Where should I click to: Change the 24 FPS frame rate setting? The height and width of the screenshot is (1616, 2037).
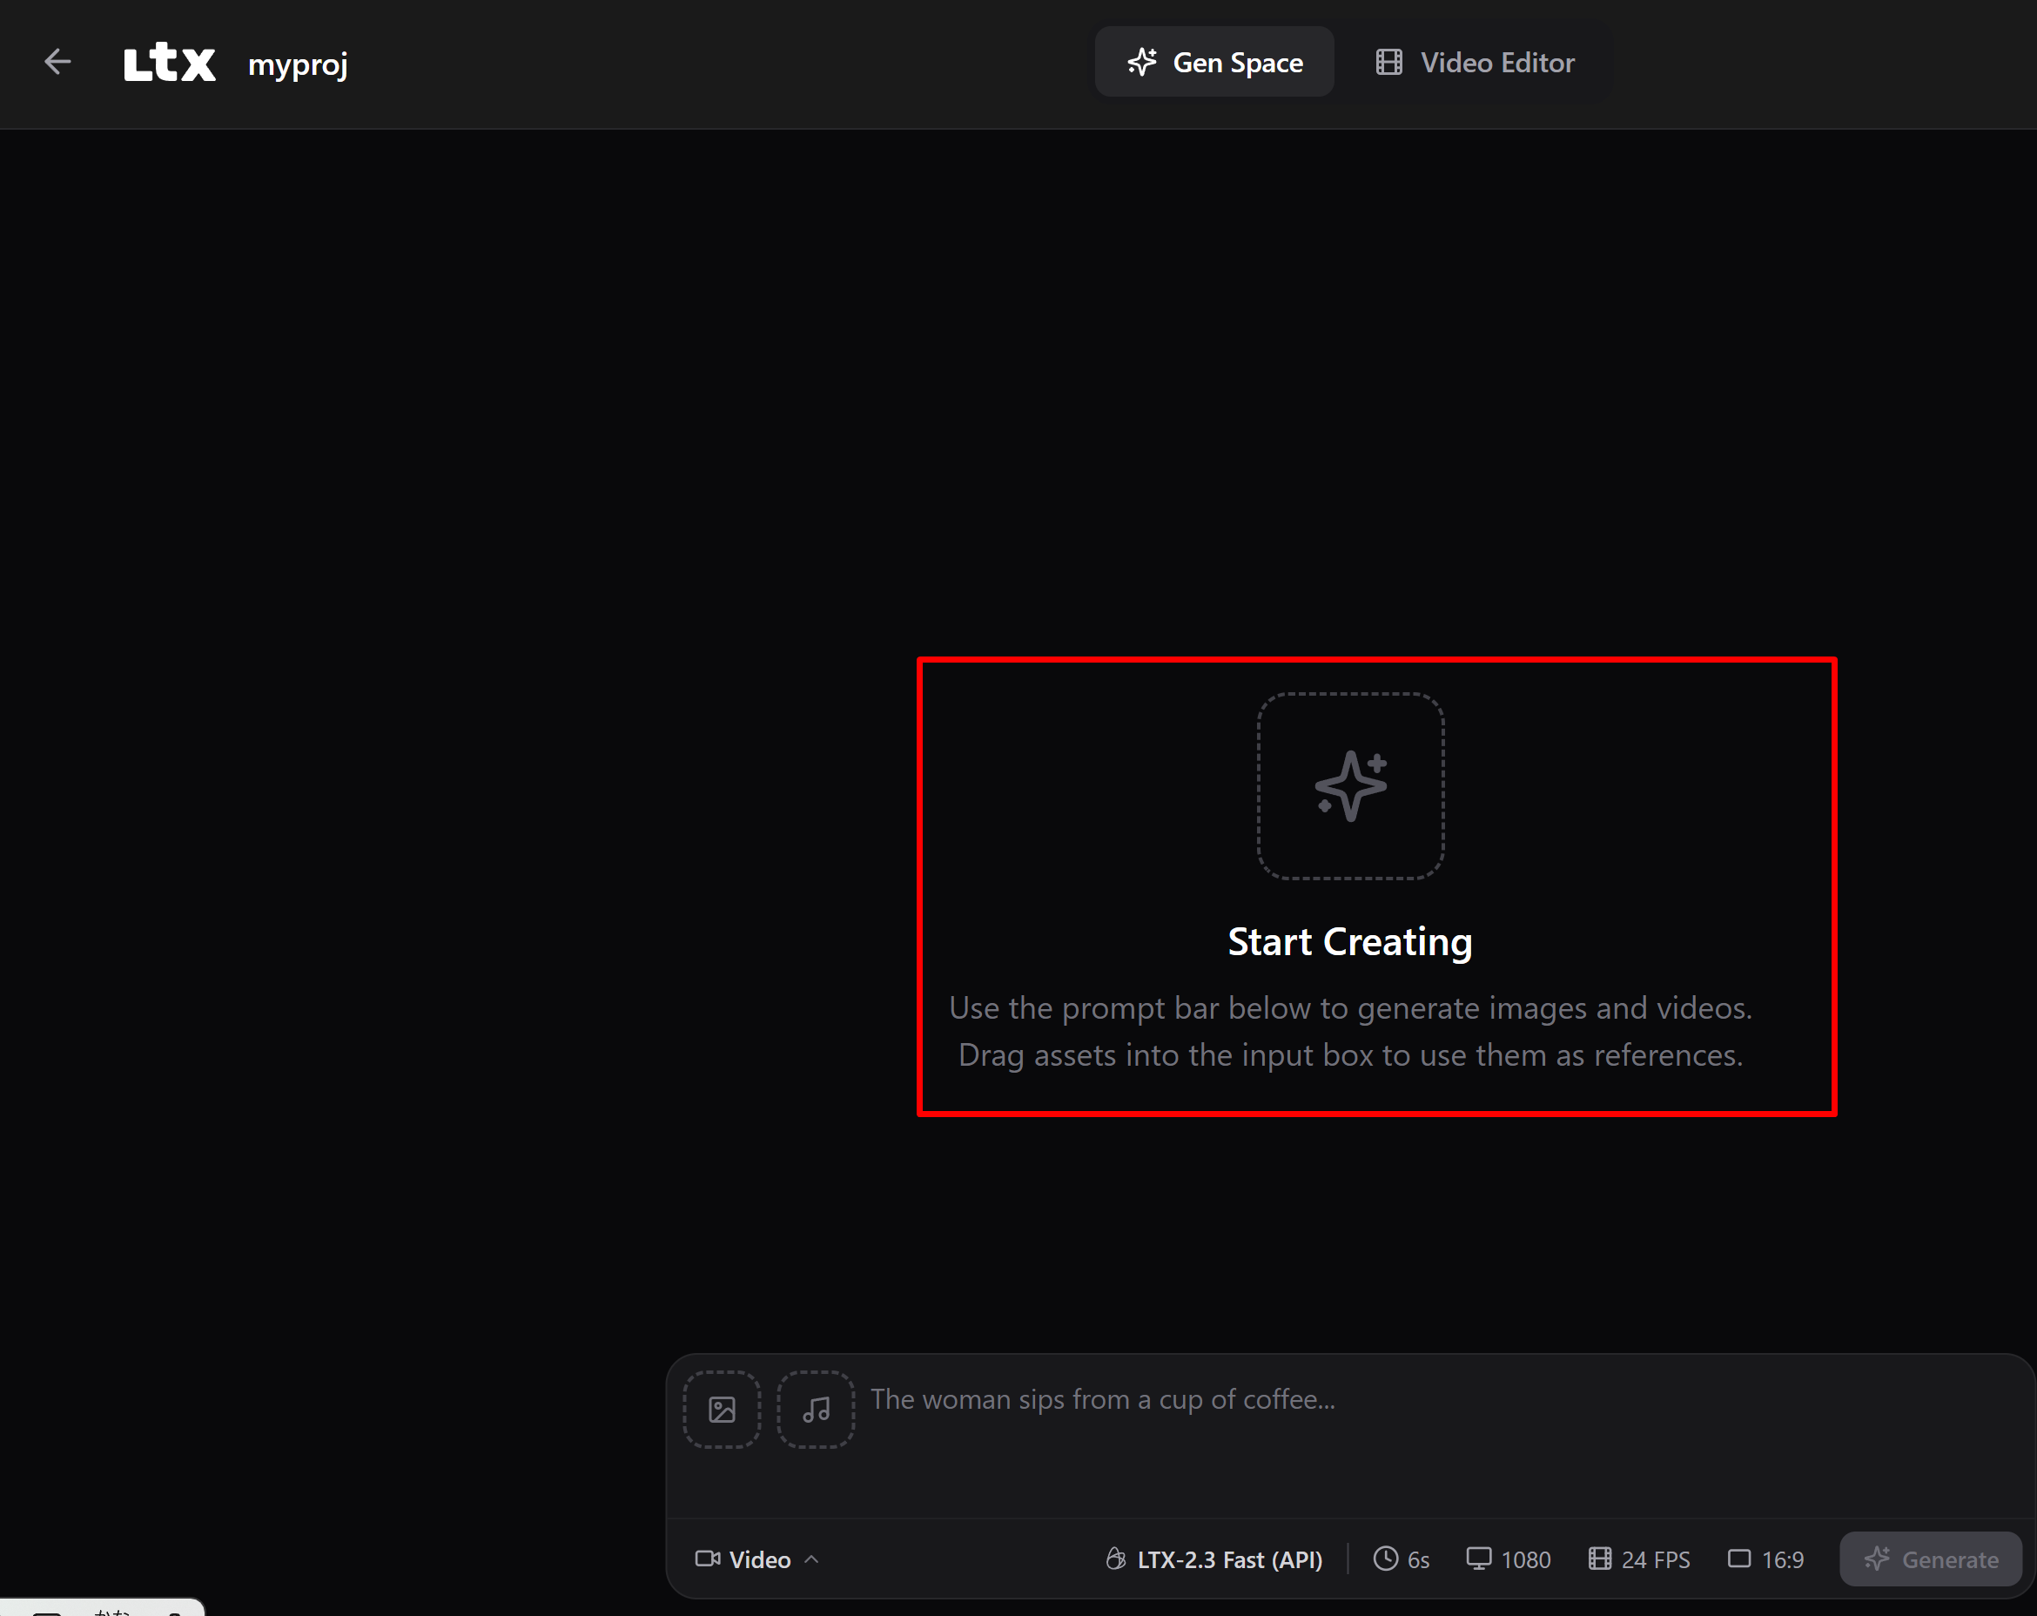pyautogui.click(x=1639, y=1559)
